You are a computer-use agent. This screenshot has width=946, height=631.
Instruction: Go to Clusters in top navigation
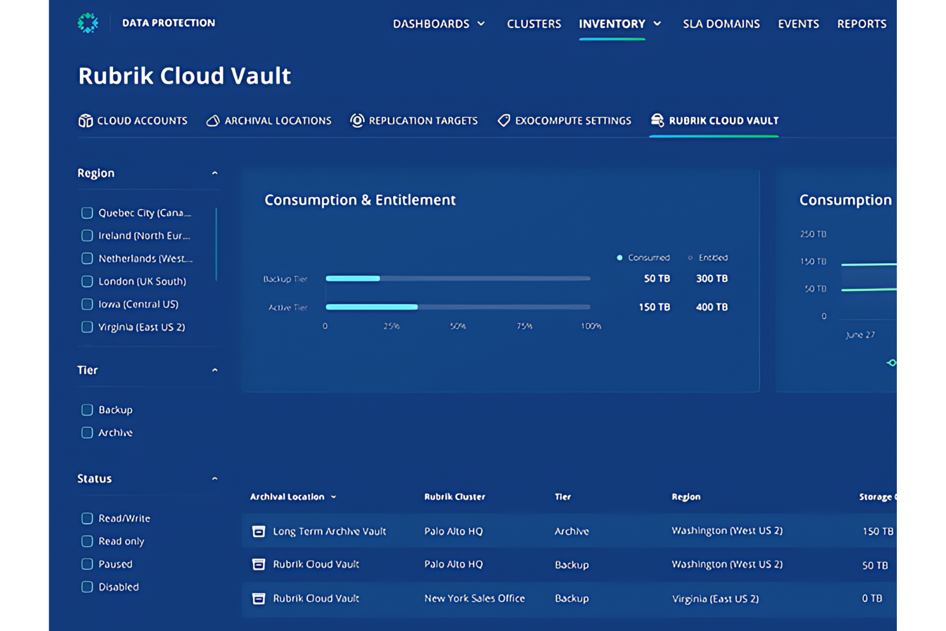534,24
